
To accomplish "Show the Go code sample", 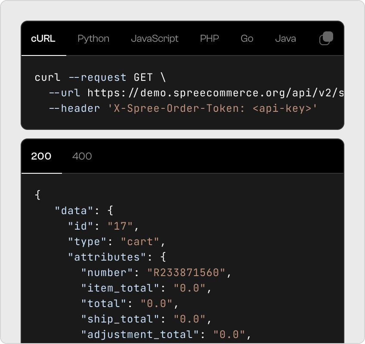I will click(x=247, y=39).
